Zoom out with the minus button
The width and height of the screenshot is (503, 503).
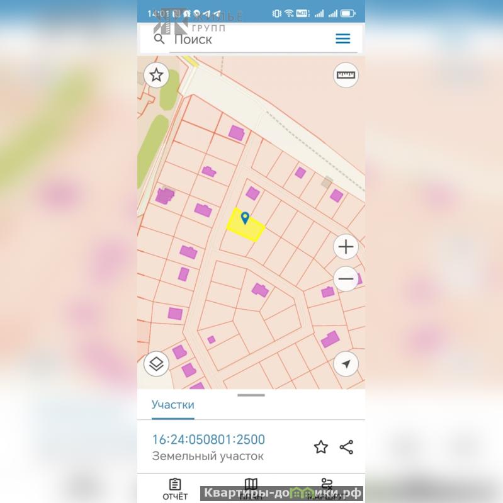pos(346,278)
